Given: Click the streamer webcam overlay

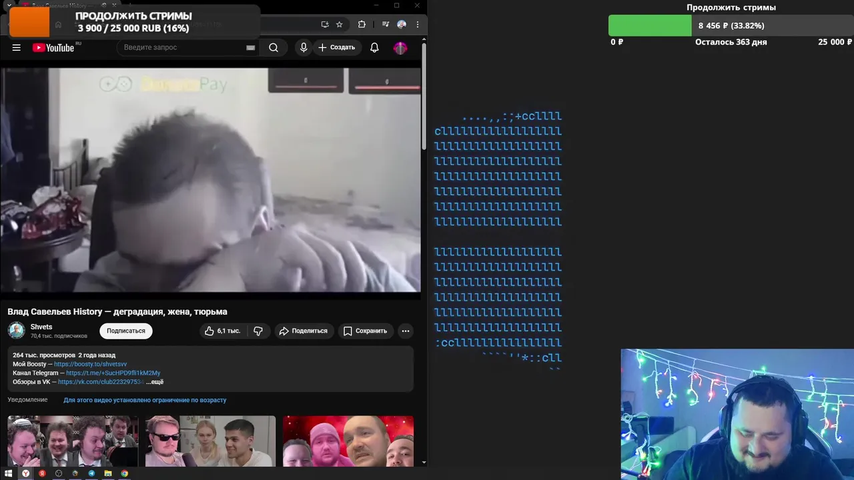Looking at the screenshot, I should pyautogui.click(x=737, y=414).
